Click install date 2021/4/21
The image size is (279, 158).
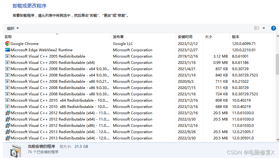(x=187, y=69)
